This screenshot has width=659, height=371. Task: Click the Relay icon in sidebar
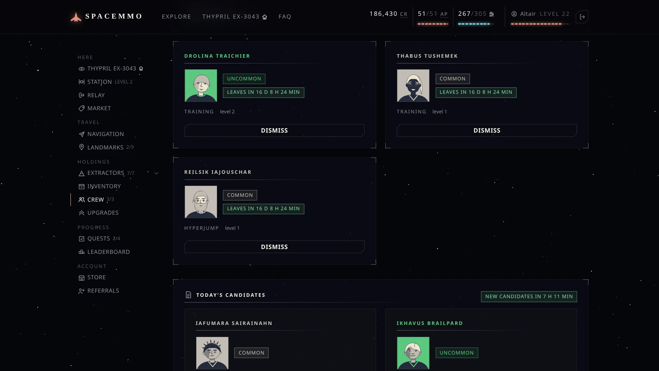81,95
